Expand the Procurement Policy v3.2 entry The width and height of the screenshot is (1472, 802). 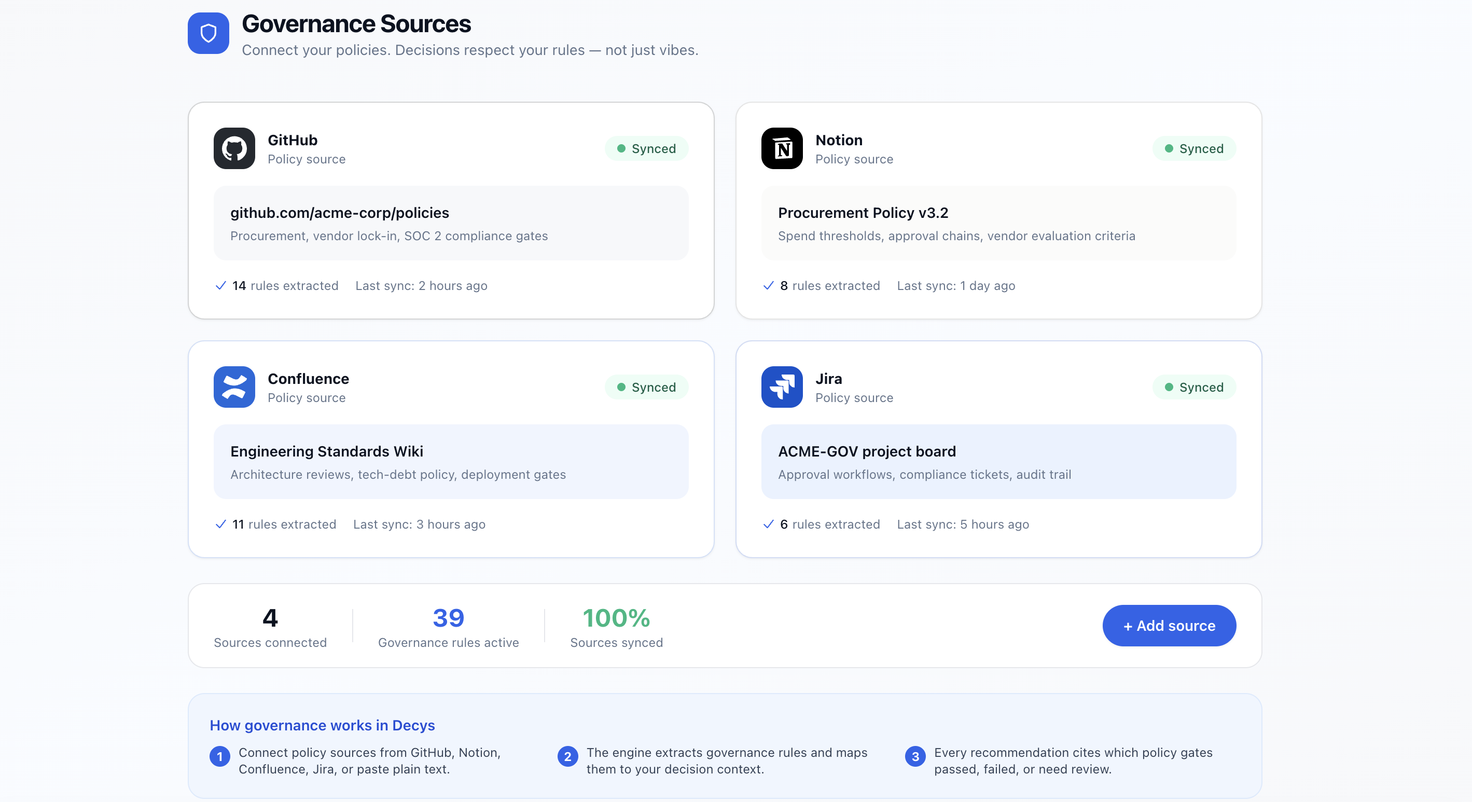[x=998, y=223]
